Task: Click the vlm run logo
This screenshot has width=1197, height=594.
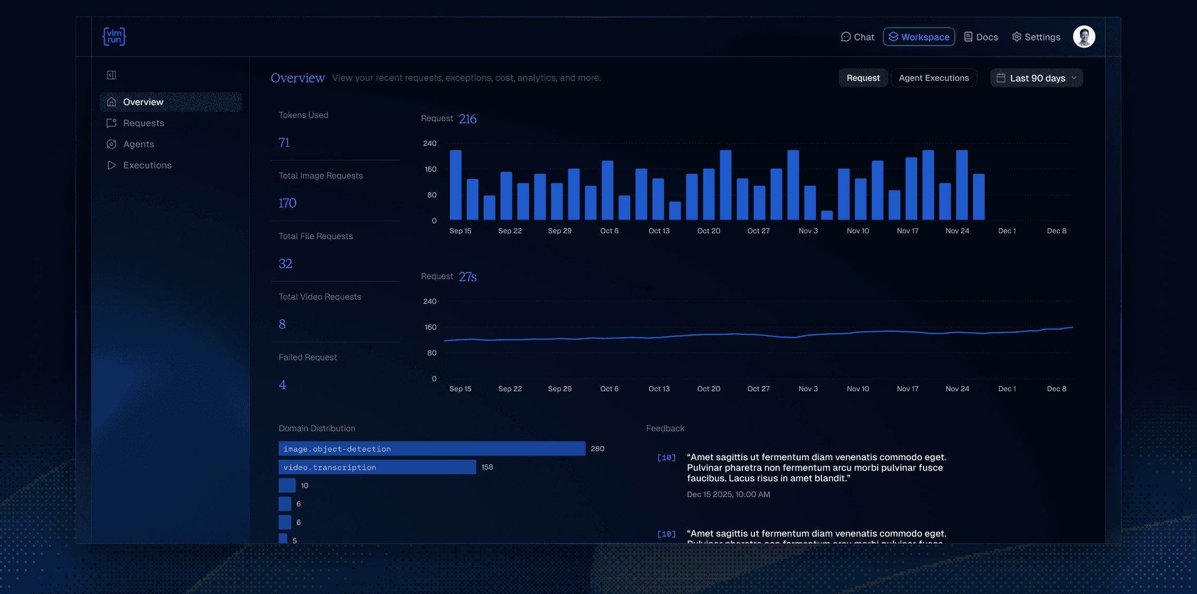Action: click(x=114, y=37)
